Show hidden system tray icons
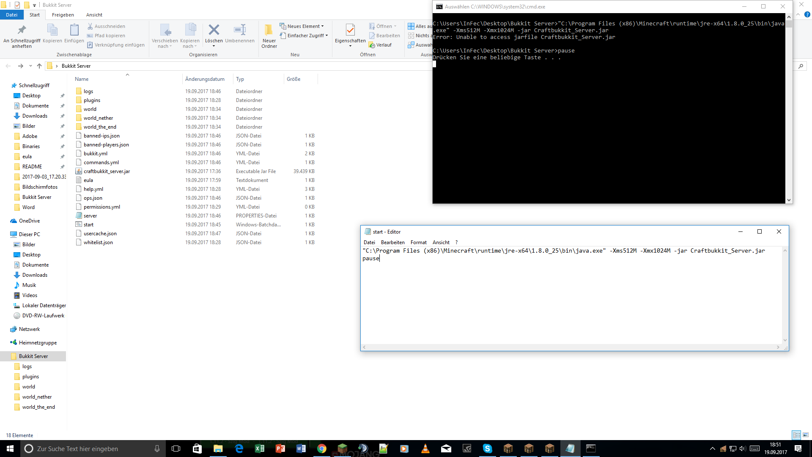 [713, 449]
